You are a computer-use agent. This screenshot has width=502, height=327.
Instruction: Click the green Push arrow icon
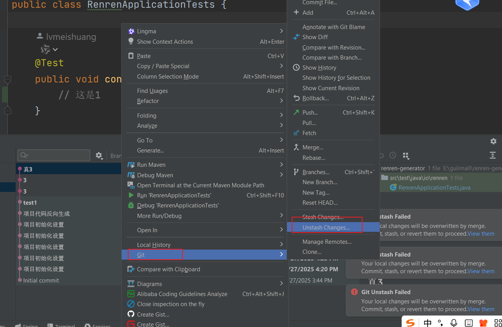(296, 113)
